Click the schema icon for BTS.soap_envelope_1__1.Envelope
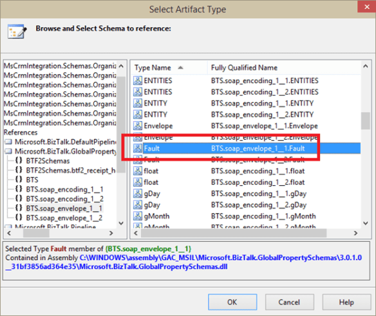The image size is (376, 316). pyautogui.click(x=138, y=125)
